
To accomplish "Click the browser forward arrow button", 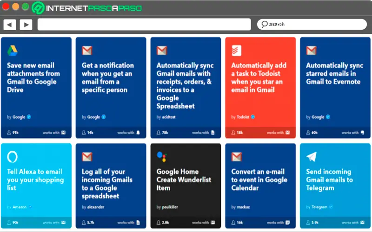I will click(x=26, y=25).
